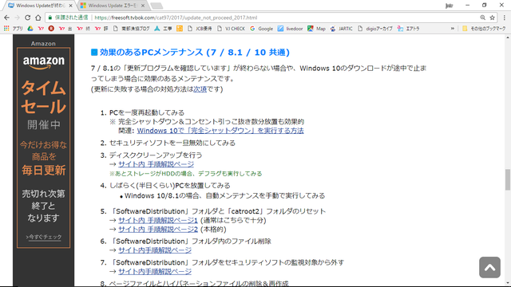Open link under SoftwareDistribution ファイル削除 item
Screen dimensions: 511x287
pos(155,250)
